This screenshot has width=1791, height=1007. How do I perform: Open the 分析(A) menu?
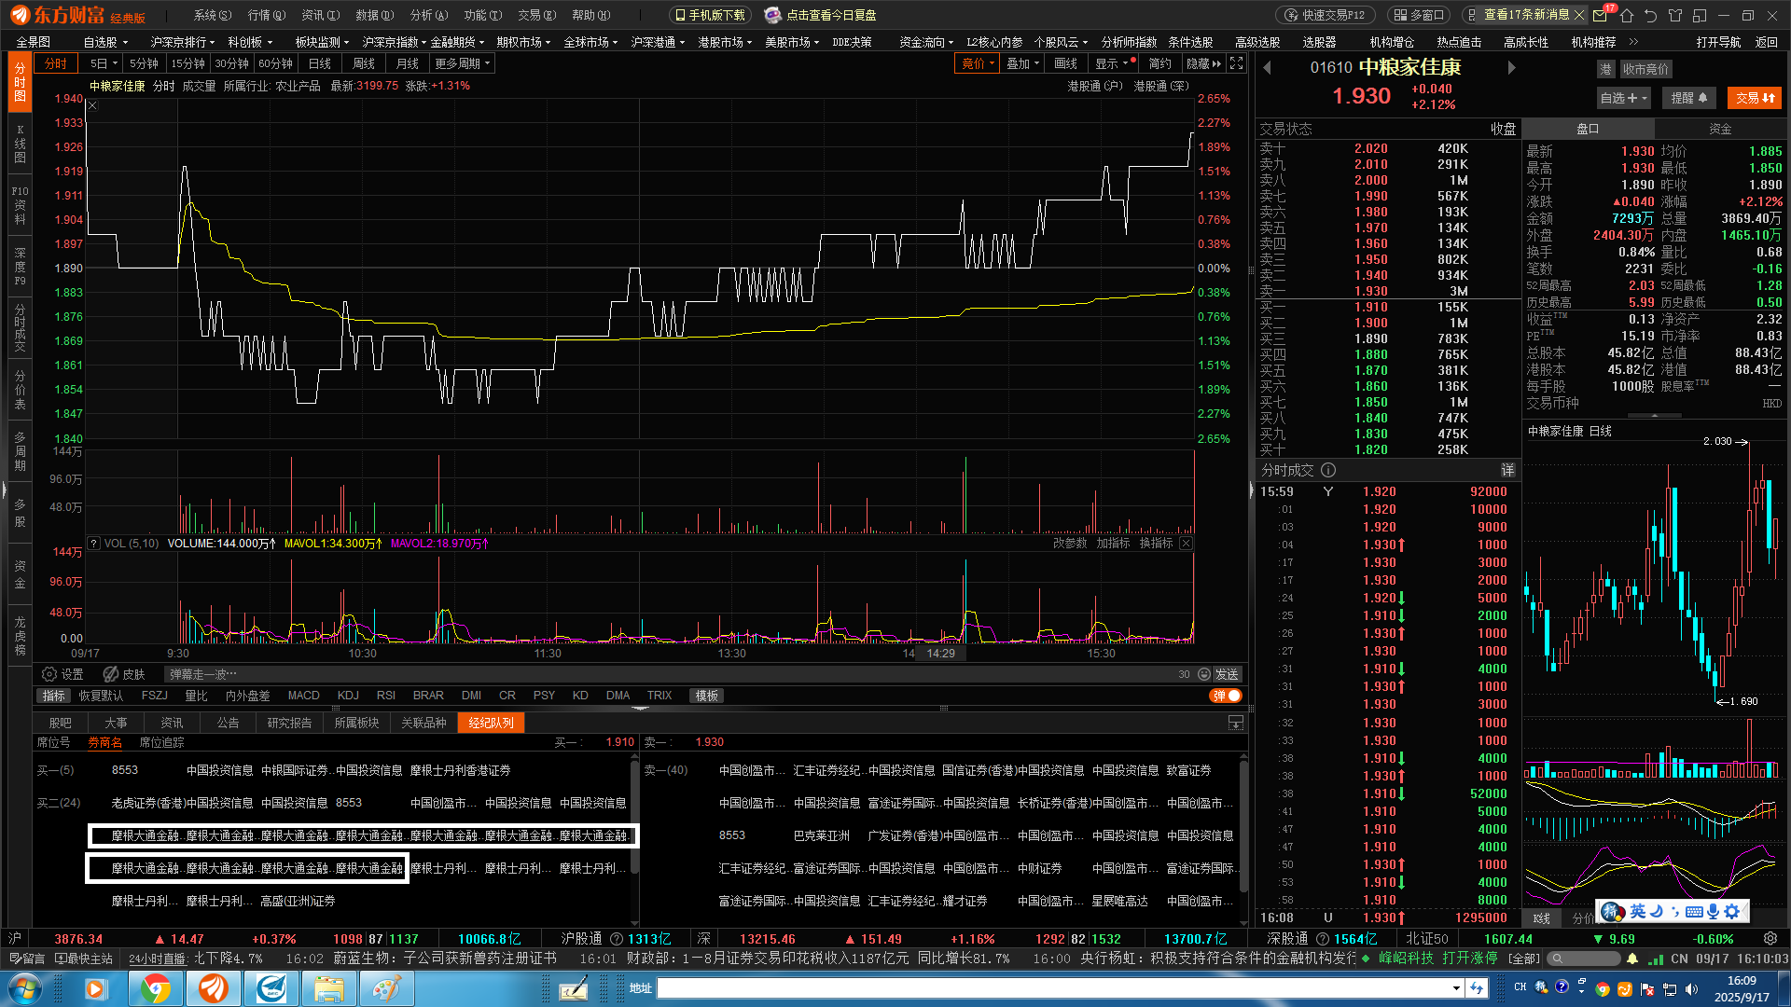[x=428, y=15]
